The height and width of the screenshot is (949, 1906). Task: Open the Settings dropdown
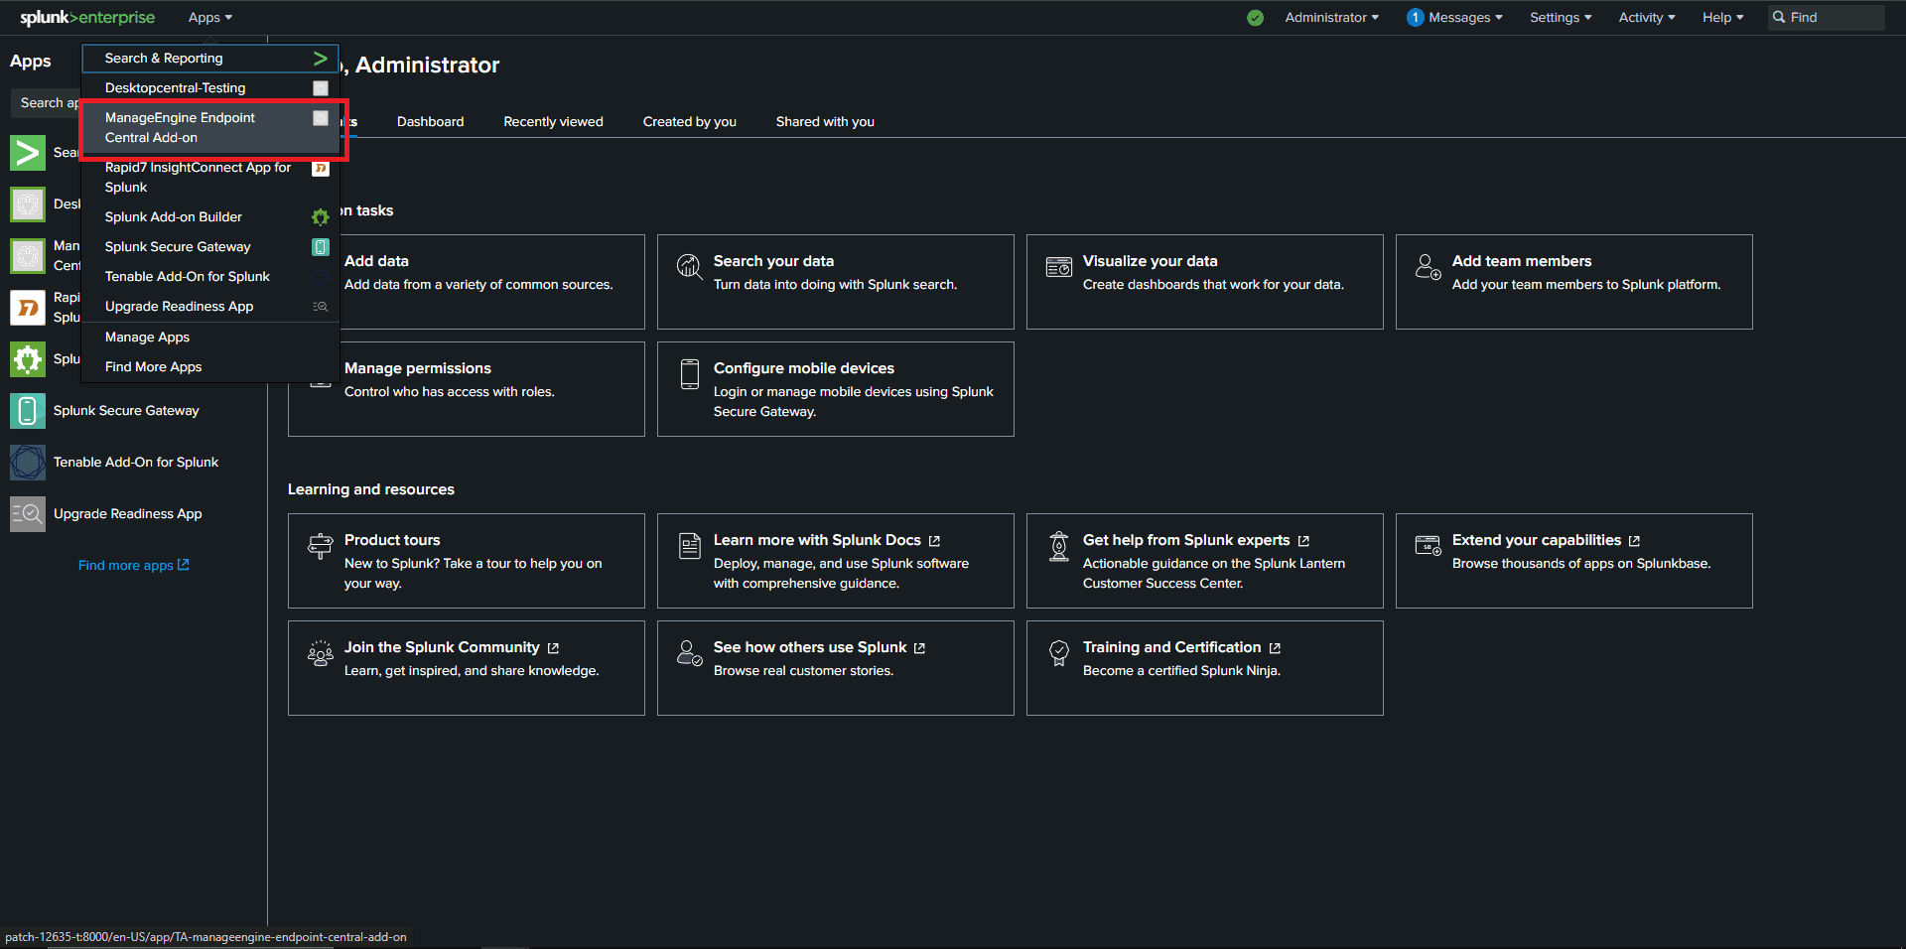pos(1560,18)
